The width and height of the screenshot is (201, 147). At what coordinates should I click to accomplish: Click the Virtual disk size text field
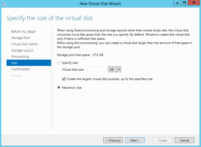[x=96, y=69]
